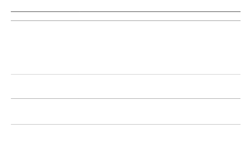Image resolution: width=245 pixels, height=168 pixels.
Task: Click the right cell of the second row
Action: (x=160, y=87)
